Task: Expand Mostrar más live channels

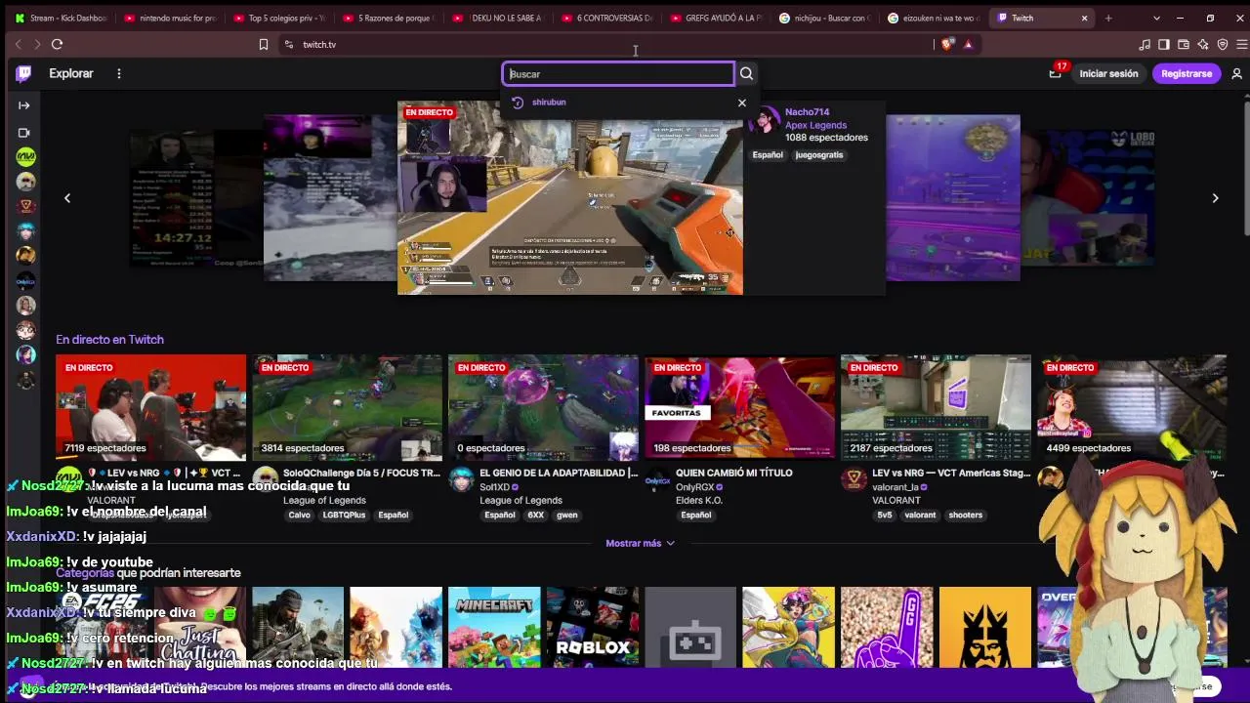Action: pos(640,543)
